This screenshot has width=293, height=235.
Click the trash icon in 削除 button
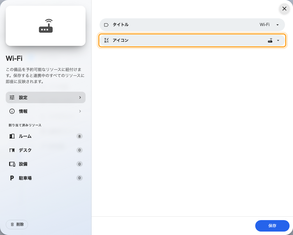(x=12, y=224)
